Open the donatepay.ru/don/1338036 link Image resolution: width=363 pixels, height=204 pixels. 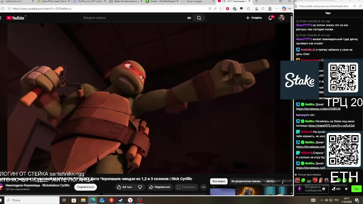click(x=318, y=109)
